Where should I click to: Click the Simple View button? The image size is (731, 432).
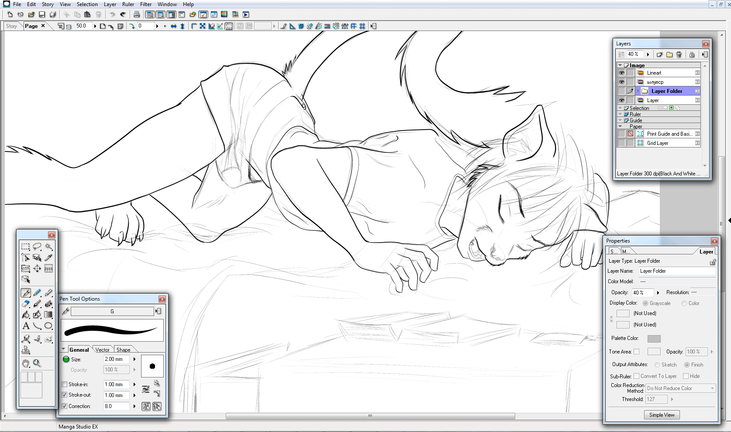coord(662,415)
